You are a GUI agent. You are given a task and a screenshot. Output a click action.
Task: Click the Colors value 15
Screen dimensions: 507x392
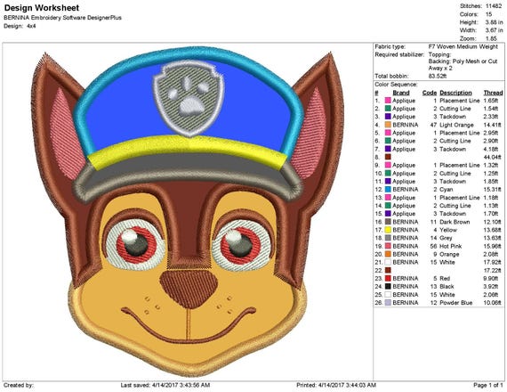[488, 14]
